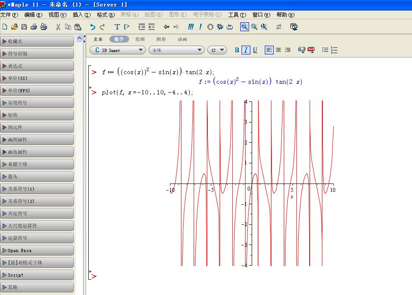Image resolution: width=412 pixels, height=295 pixels.
Task: Undo the last action
Action: point(93,26)
